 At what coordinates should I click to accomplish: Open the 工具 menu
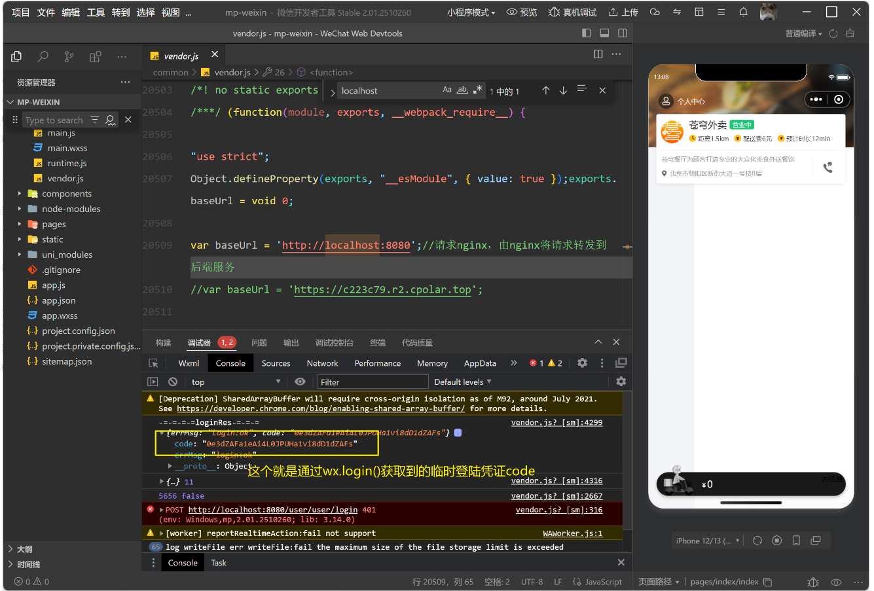click(x=96, y=12)
